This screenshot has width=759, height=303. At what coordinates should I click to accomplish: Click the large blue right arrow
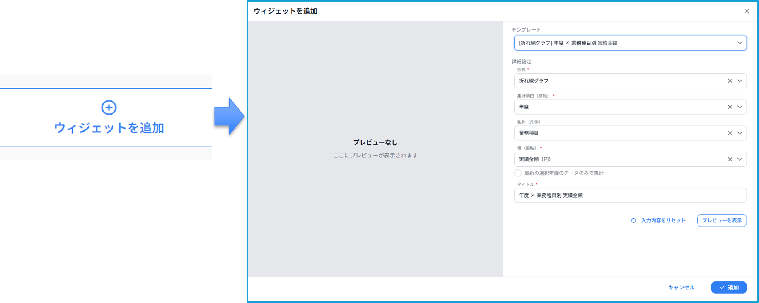(x=229, y=116)
